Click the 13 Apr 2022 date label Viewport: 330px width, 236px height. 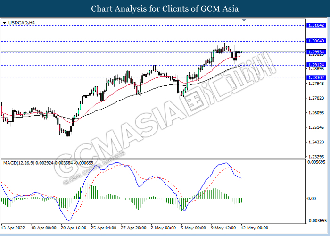13,228
